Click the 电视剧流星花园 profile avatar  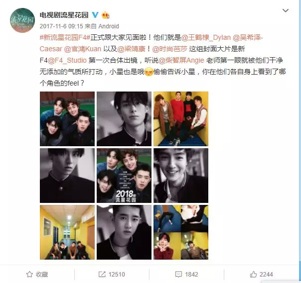[x=22, y=20]
